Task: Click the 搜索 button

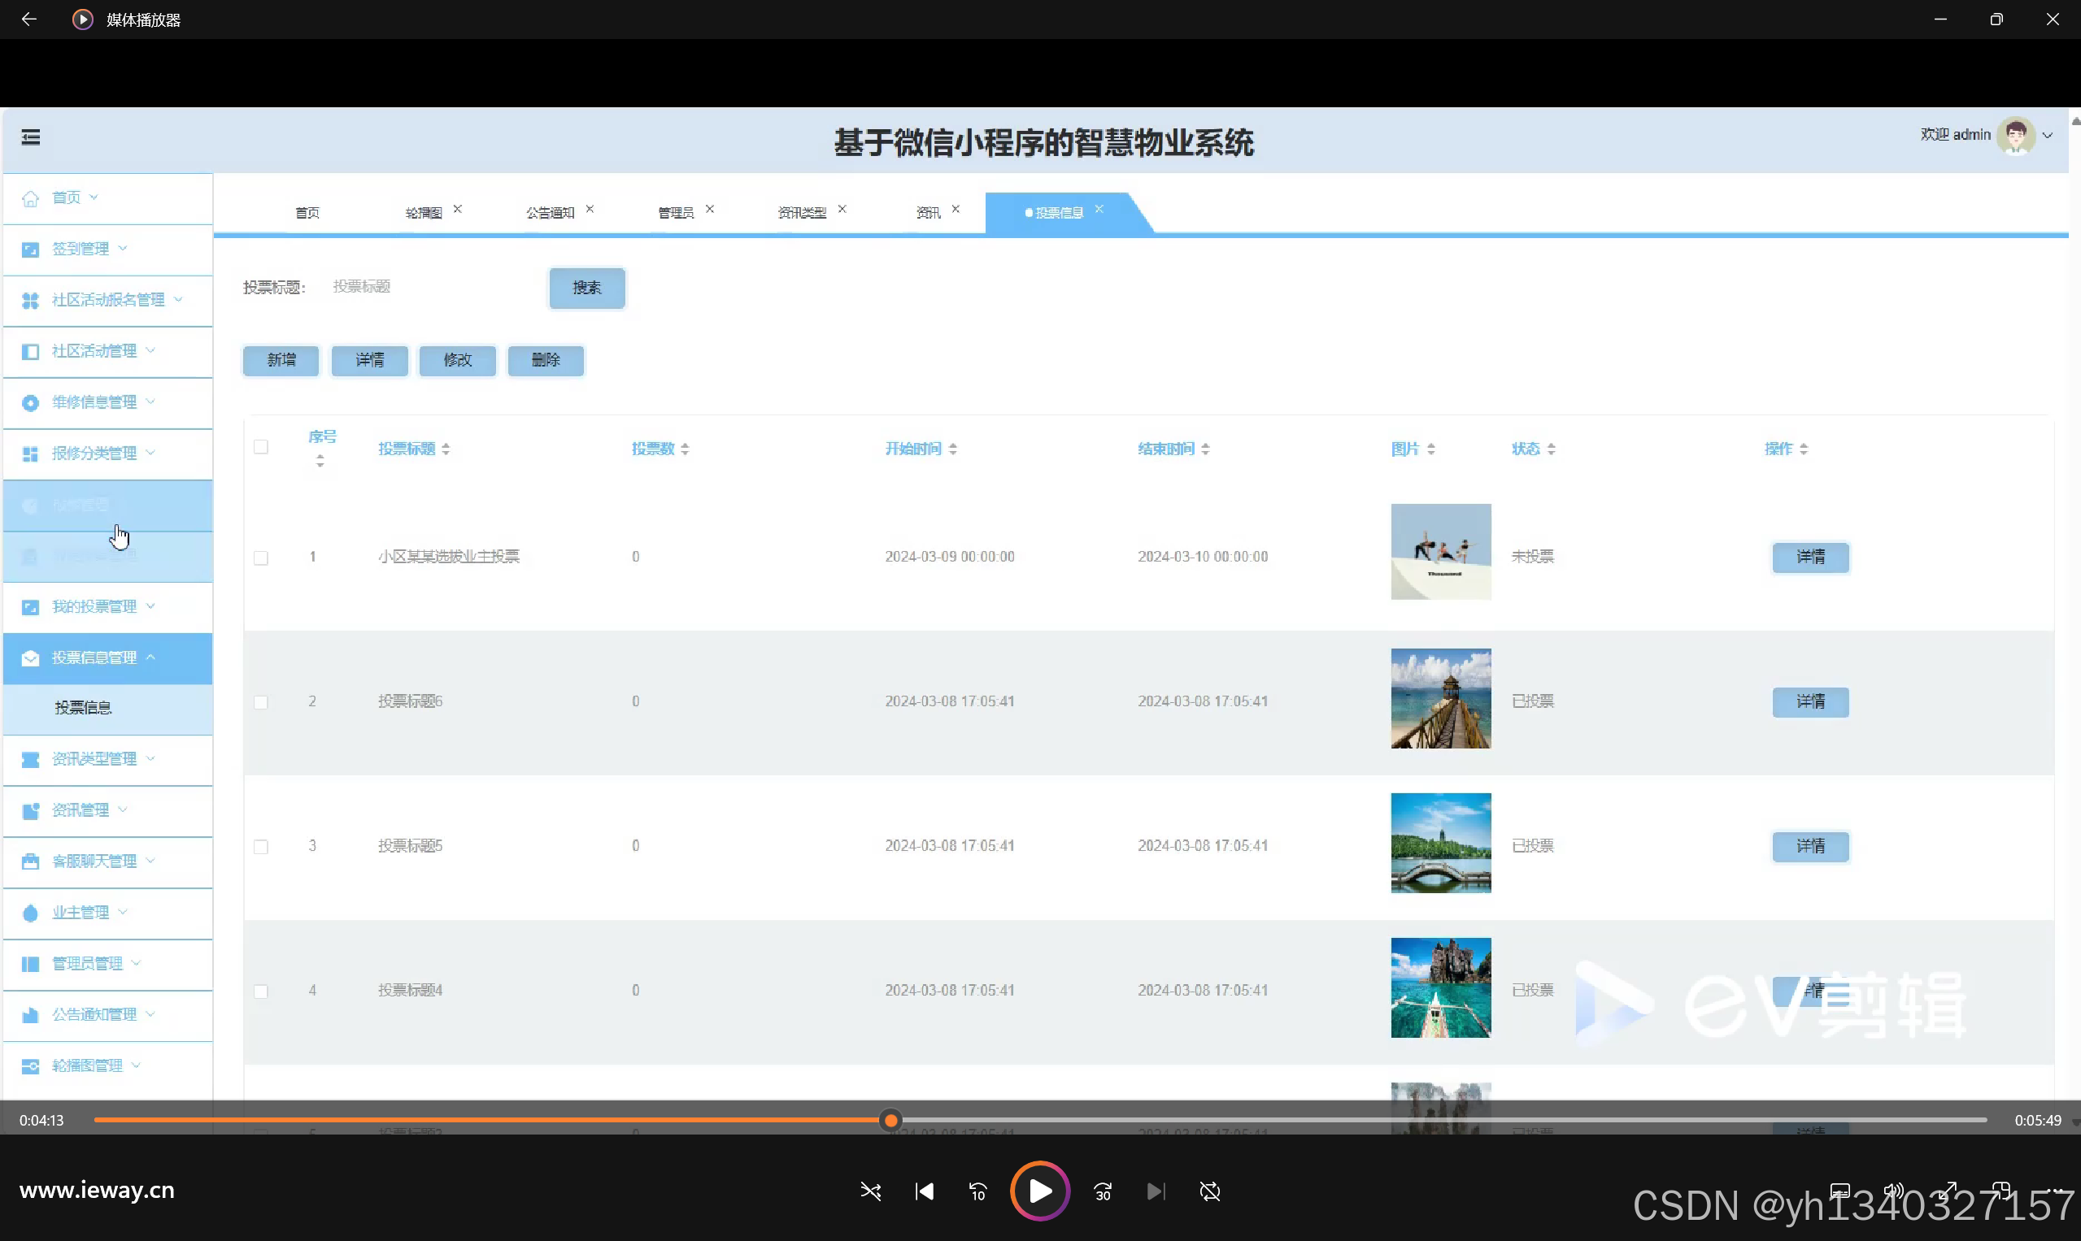Action: coord(586,288)
